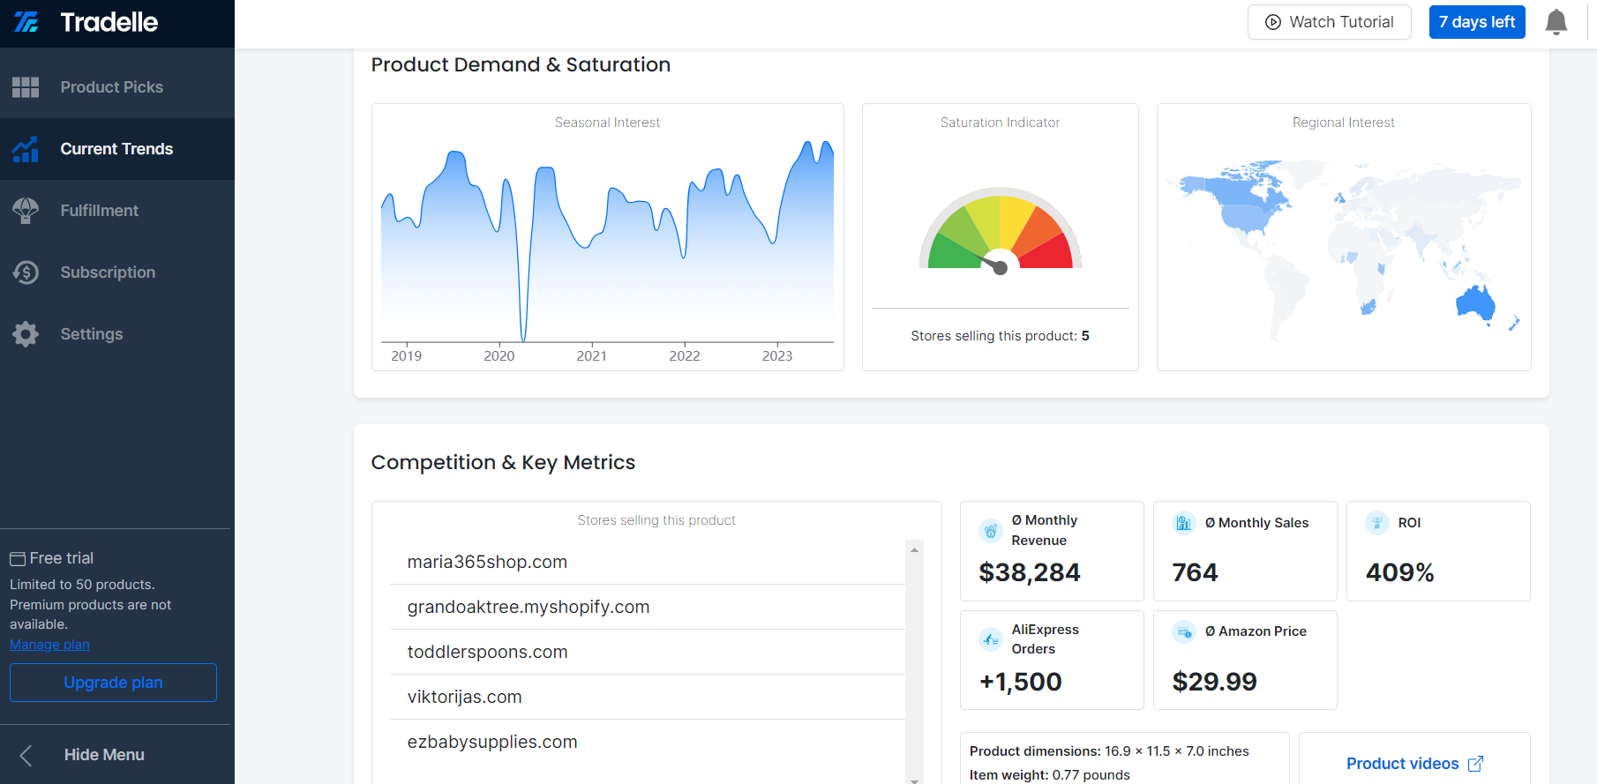Click the play icon in Watch Tutorial

[1273, 22]
